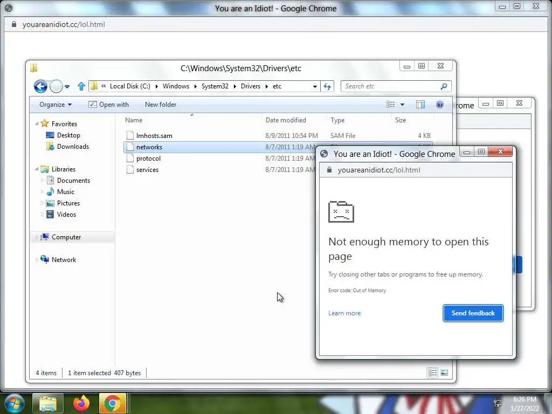Viewport: 552px width, 414px height.
Task: Click Windows in the address breadcrumb
Action: (176, 86)
